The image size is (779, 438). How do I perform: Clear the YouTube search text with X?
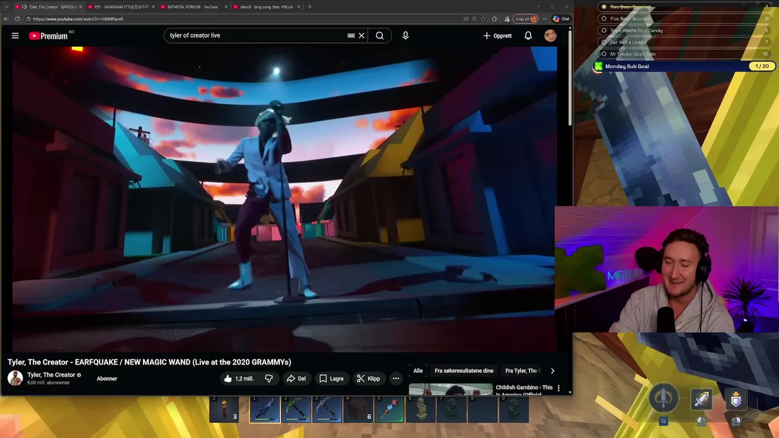(x=362, y=35)
